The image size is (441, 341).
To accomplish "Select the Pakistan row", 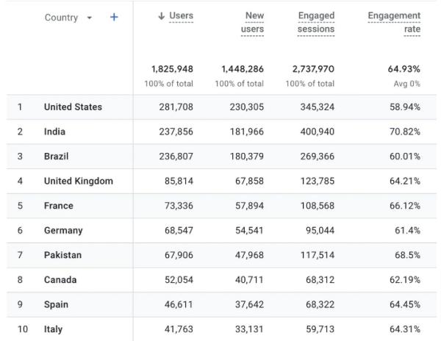I will click(62, 256).
